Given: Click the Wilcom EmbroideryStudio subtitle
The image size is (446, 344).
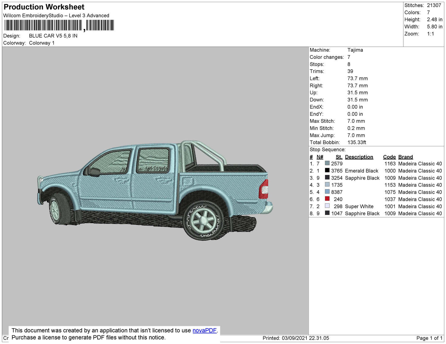Looking at the screenshot, I should (x=56, y=15).
